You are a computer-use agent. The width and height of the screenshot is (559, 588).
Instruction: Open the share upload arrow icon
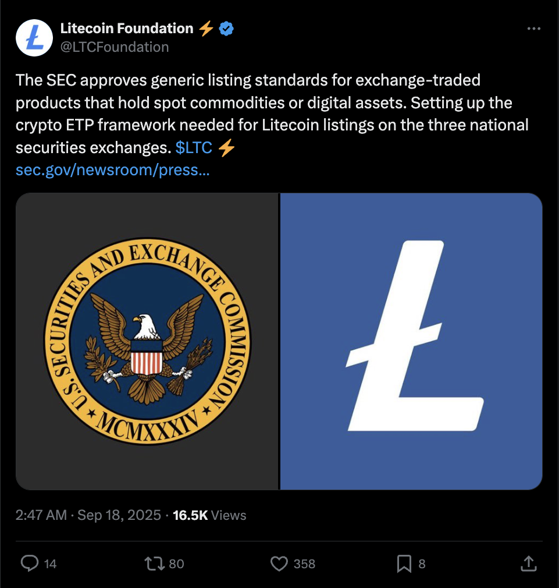(x=529, y=563)
